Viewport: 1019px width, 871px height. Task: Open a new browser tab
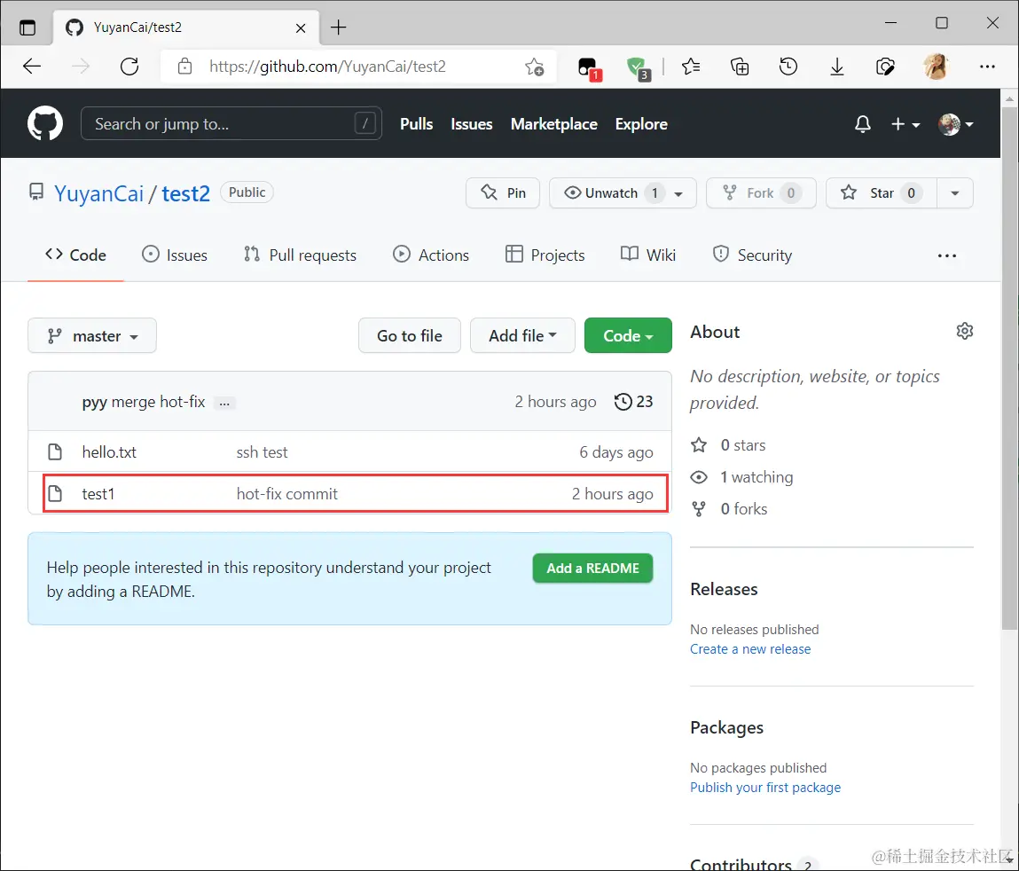click(x=338, y=27)
